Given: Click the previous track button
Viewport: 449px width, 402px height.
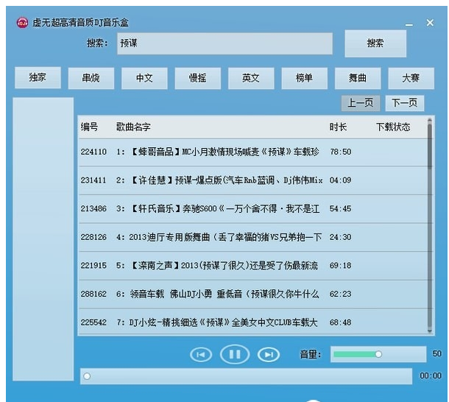Looking at the screenshot, I should (201, 354).
